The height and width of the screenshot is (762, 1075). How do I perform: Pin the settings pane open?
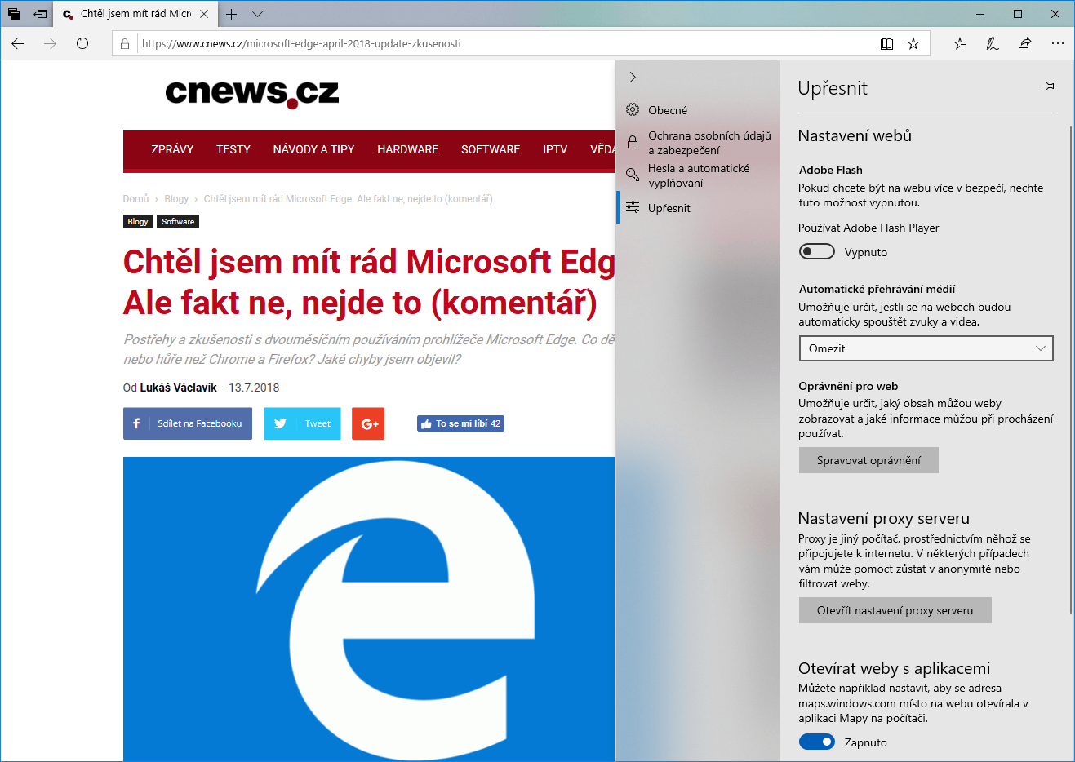click(1047, 86)
